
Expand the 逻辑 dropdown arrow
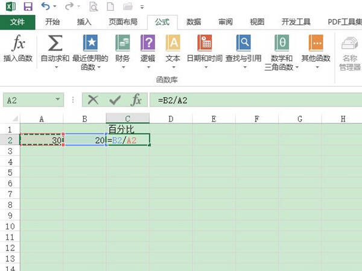click(x=148, y=67)
